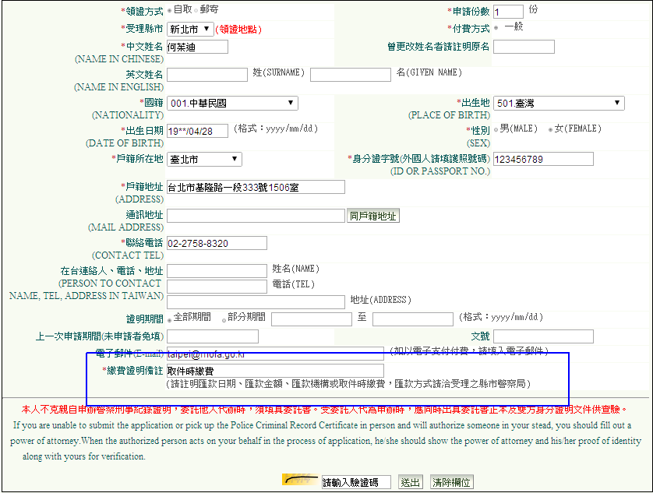Click the E-mail input field
The image size is (653, 493).
(275, 354)
